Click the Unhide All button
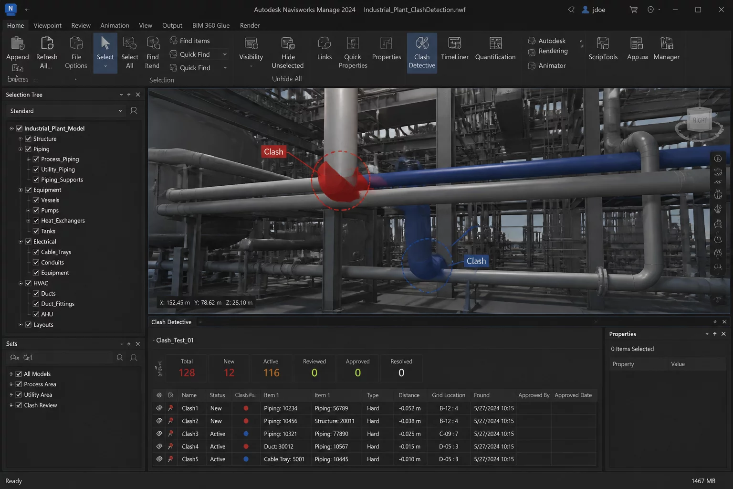733x489 pixels. tap(287, 79)
